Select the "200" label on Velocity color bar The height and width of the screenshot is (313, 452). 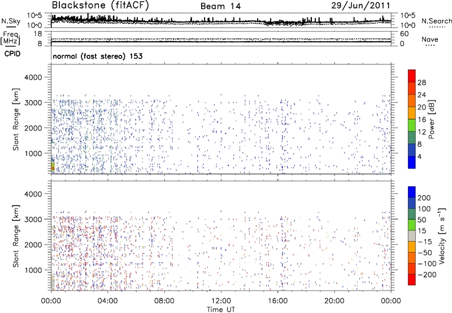424,198
